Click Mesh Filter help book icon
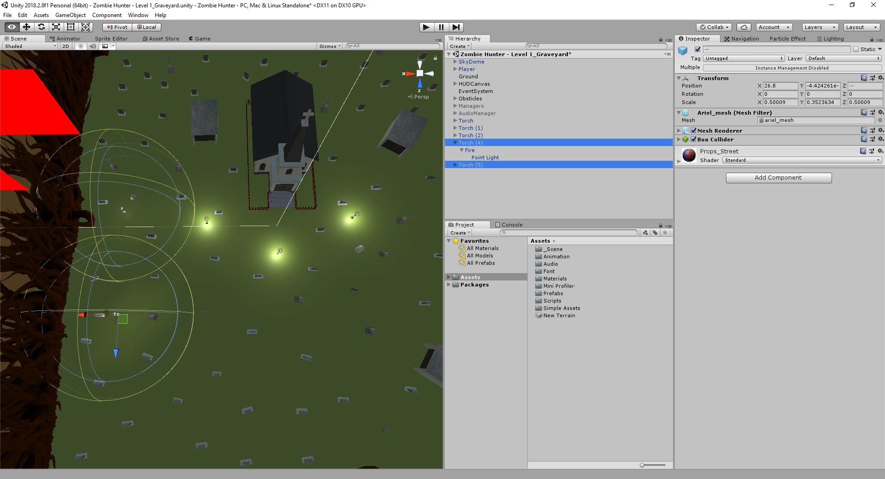Image resolution: width=885 pixels, height=479 pixels. [x=864, y=112]
